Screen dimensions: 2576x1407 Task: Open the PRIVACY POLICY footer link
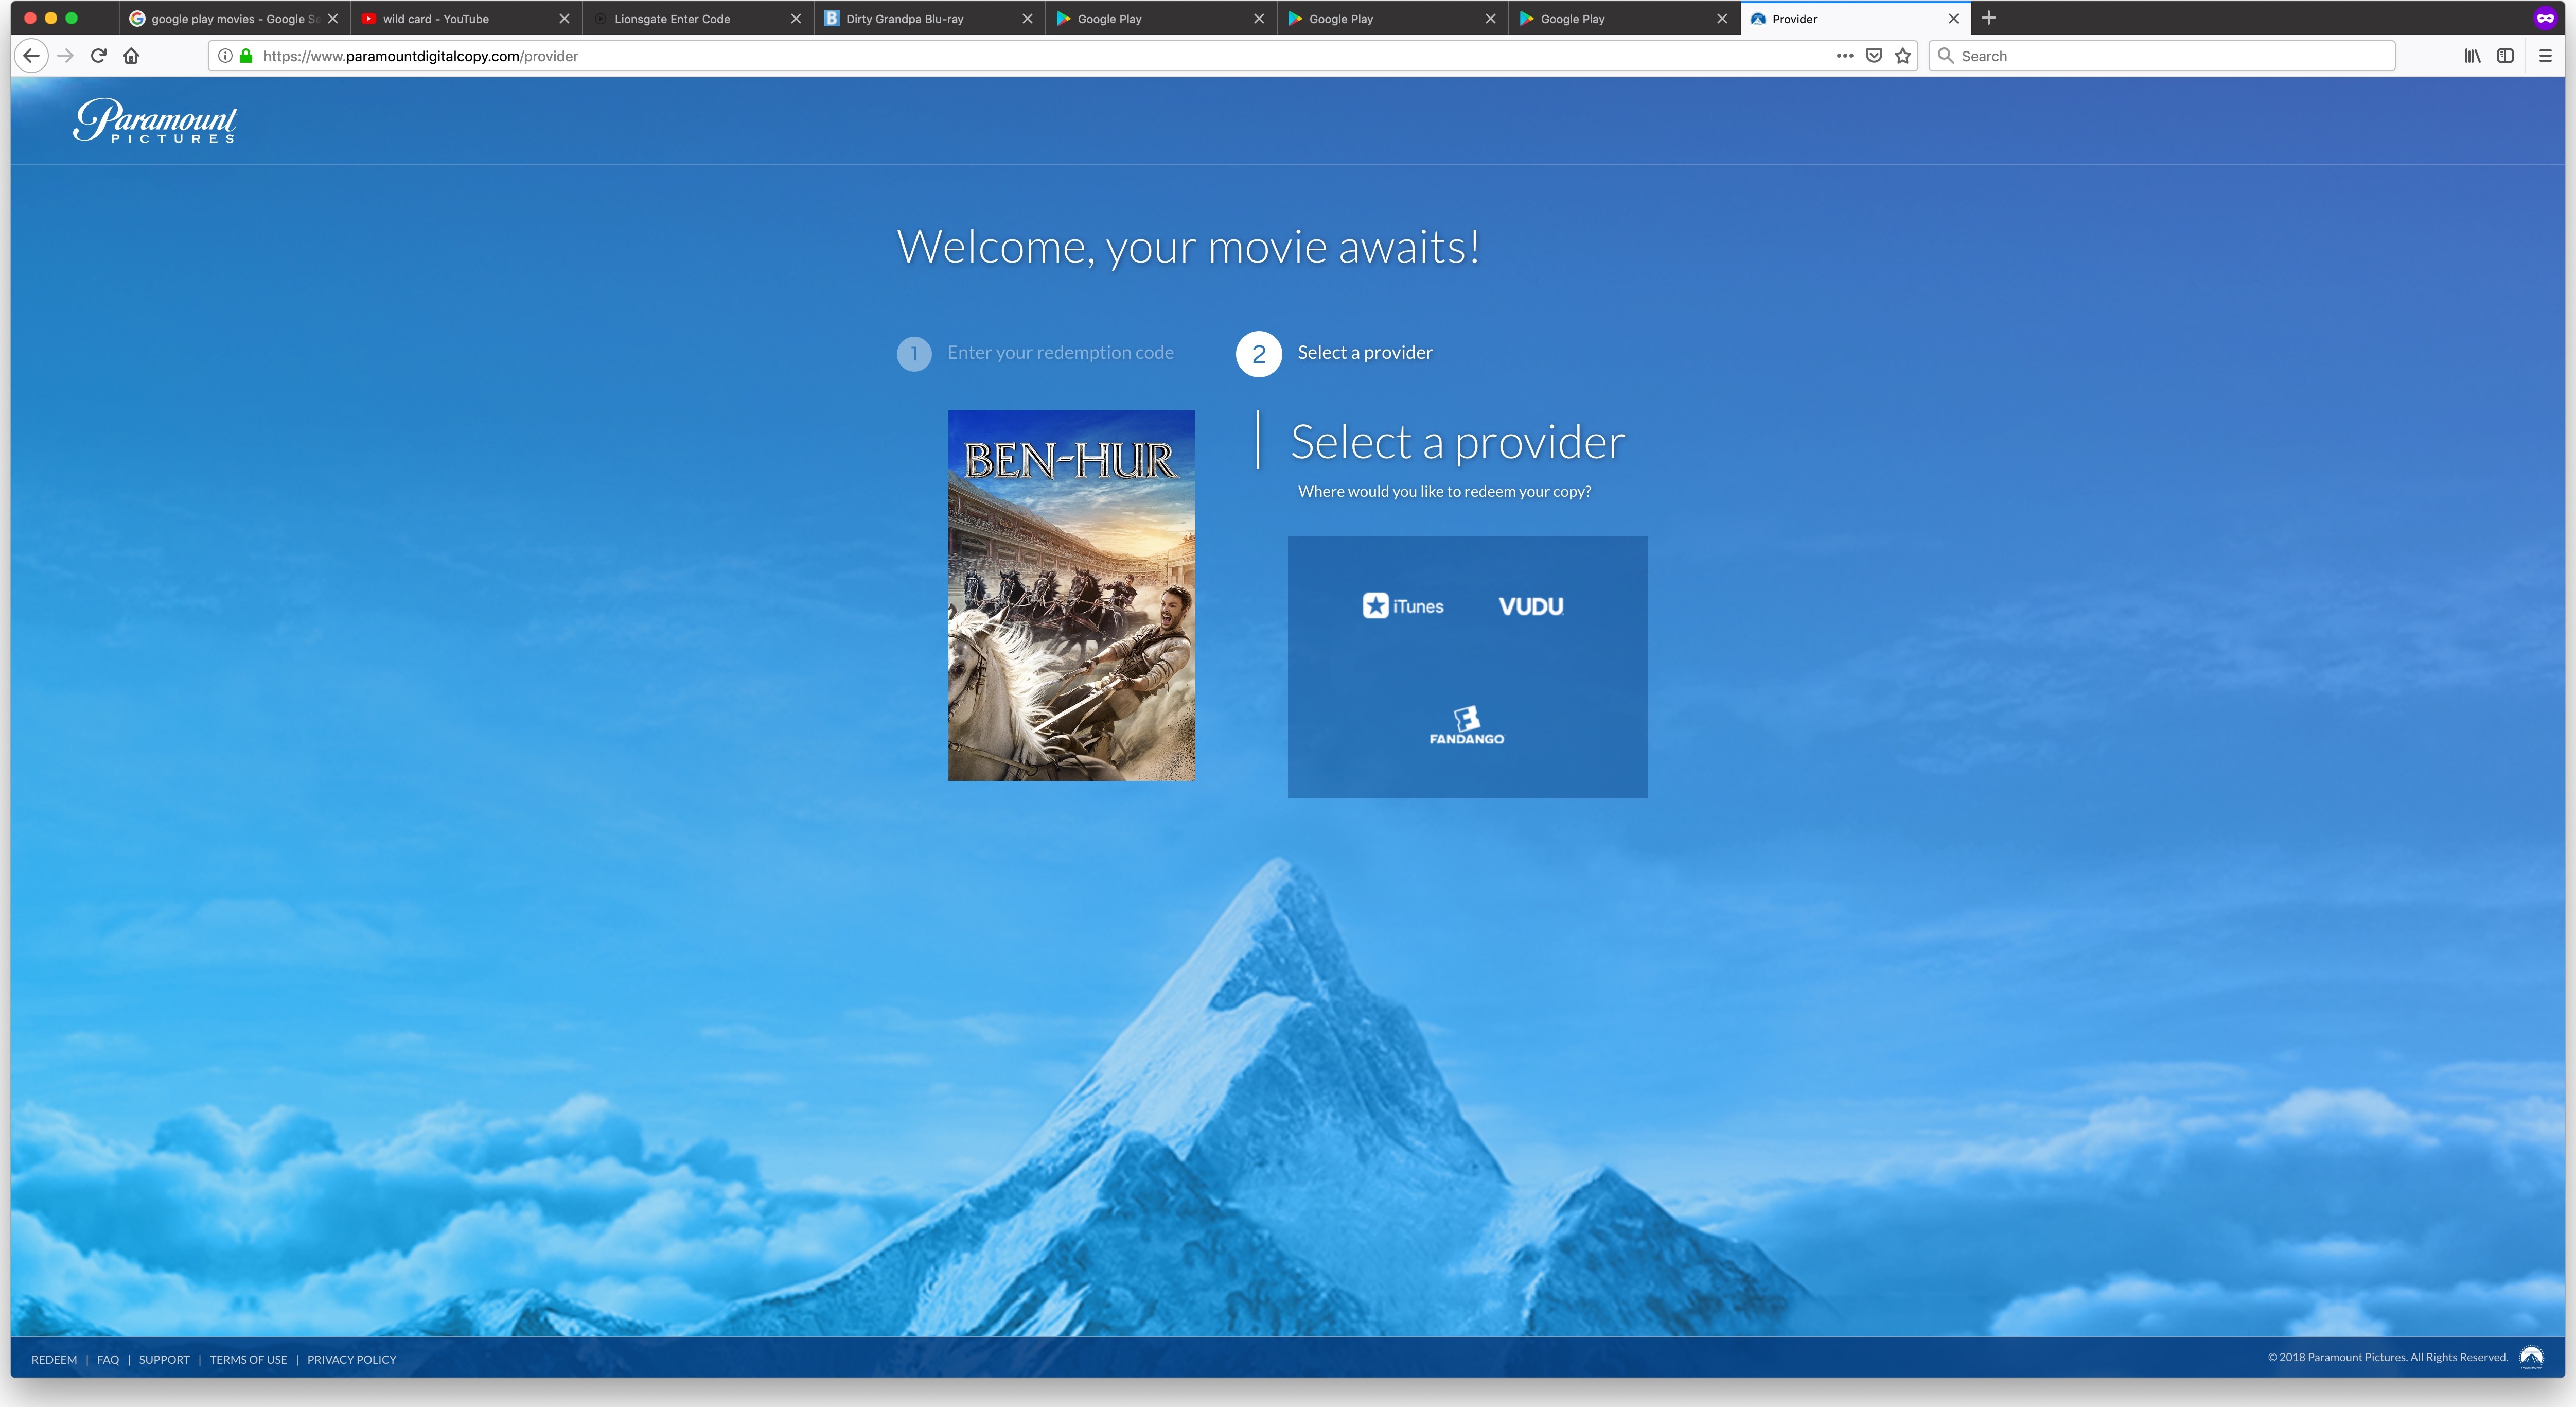pyautogui.click(x=352, y=1359)
